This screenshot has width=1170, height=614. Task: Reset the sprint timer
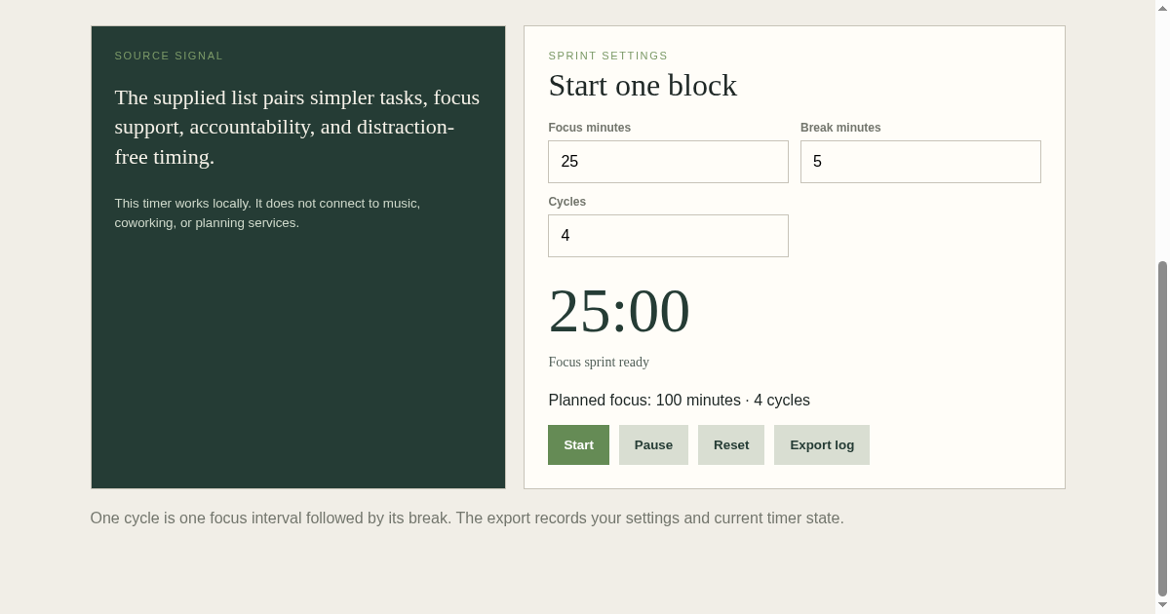pyautogui.click(x=731, y=444)
